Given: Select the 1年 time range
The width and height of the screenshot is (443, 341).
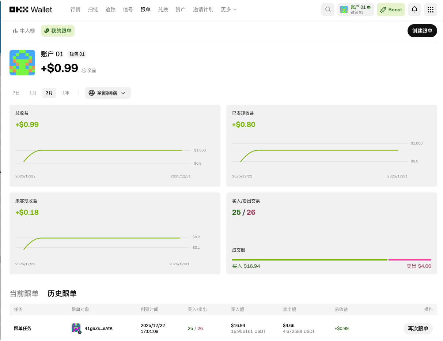Looking at the screenshot, I should pyautogui.click(x=66, y=93).
